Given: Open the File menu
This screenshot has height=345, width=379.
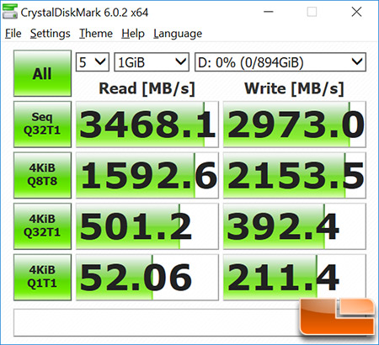Looking at the screenshot, I should pyautogui.click(x=13, y=34).
